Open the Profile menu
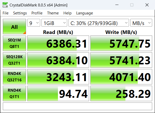 coord(37,13)
